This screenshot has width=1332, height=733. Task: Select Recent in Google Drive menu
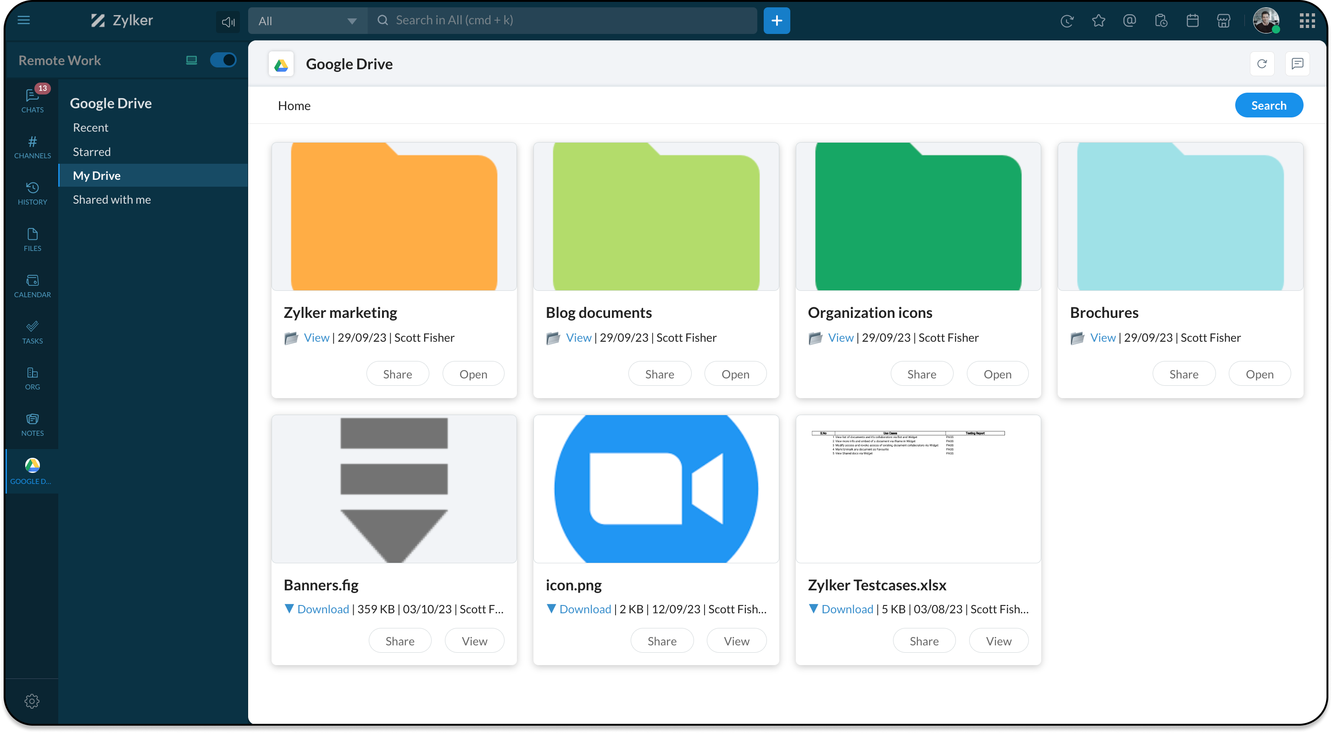pyautogui.click(x=90, y=128)
